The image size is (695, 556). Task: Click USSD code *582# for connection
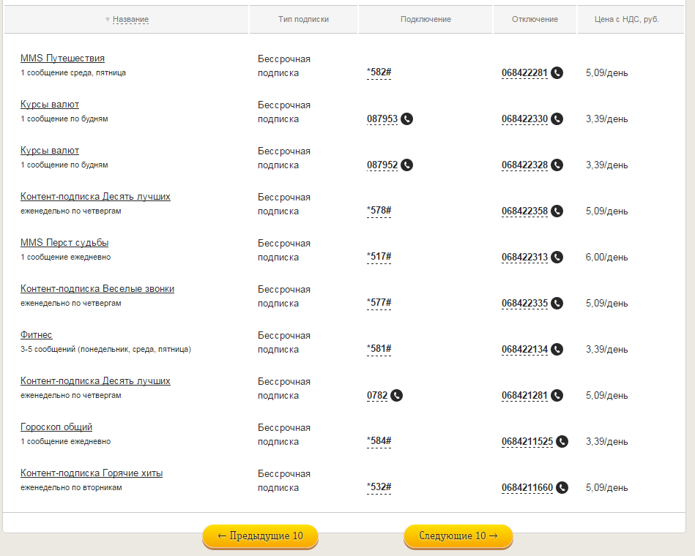pos(379,72)
